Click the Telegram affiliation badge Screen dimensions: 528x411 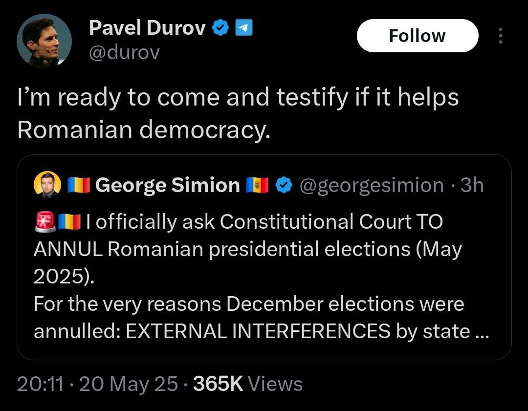(243, 29)
